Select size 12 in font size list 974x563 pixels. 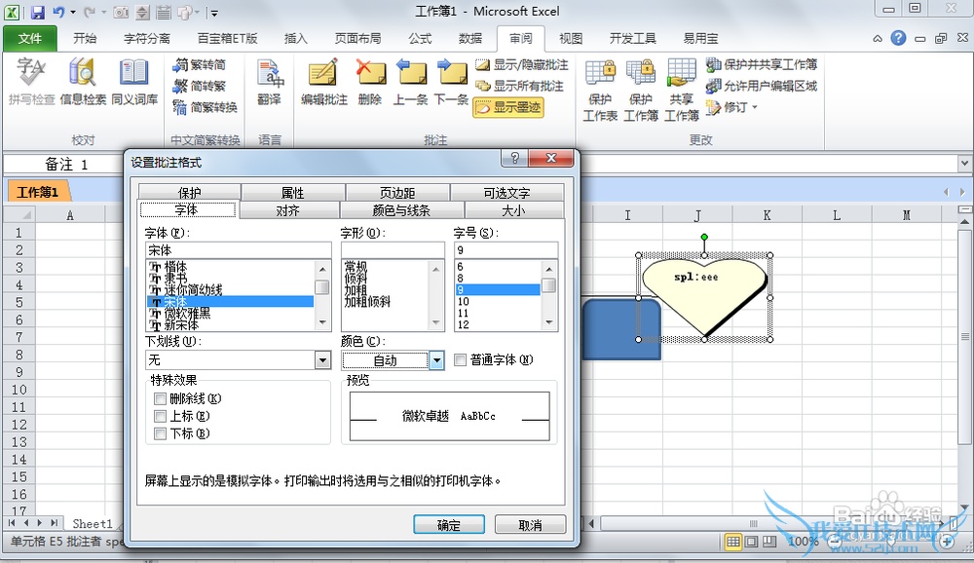[464, 324]
